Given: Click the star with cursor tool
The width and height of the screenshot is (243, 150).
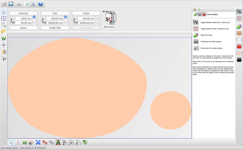Looking at the screenshot, I should point(4,52).
